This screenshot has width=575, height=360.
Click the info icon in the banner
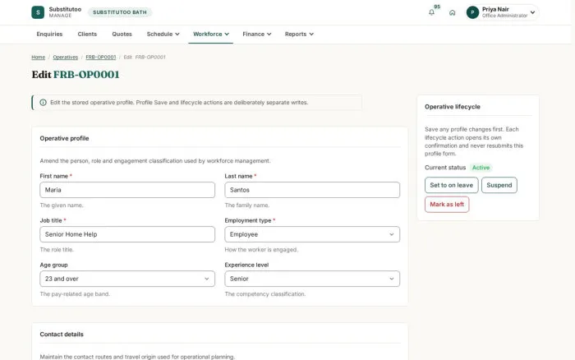43,103
